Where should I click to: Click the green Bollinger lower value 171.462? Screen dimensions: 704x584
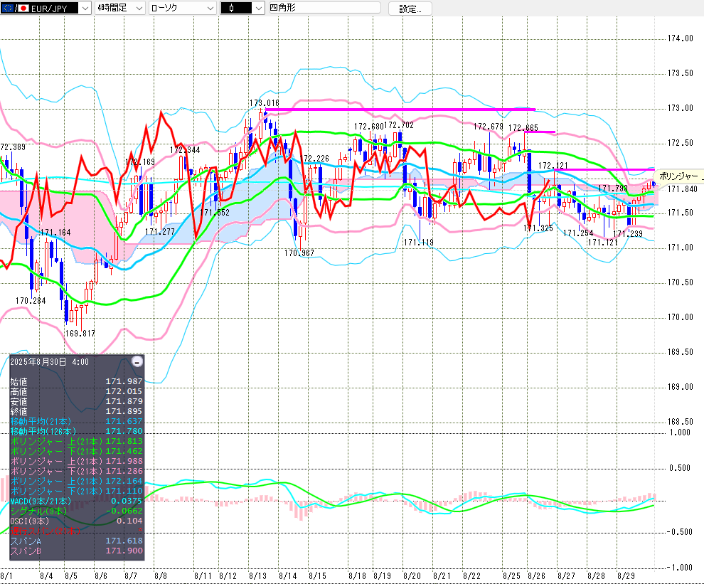pos(124,451)
